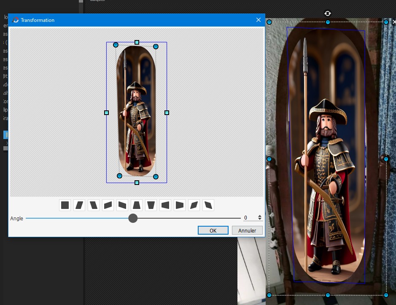Image resolution: width=396 pixels, height=305 pixels.
Task: Pick the trapezoid narrower at bottom preset
Action: click(151, 205)
